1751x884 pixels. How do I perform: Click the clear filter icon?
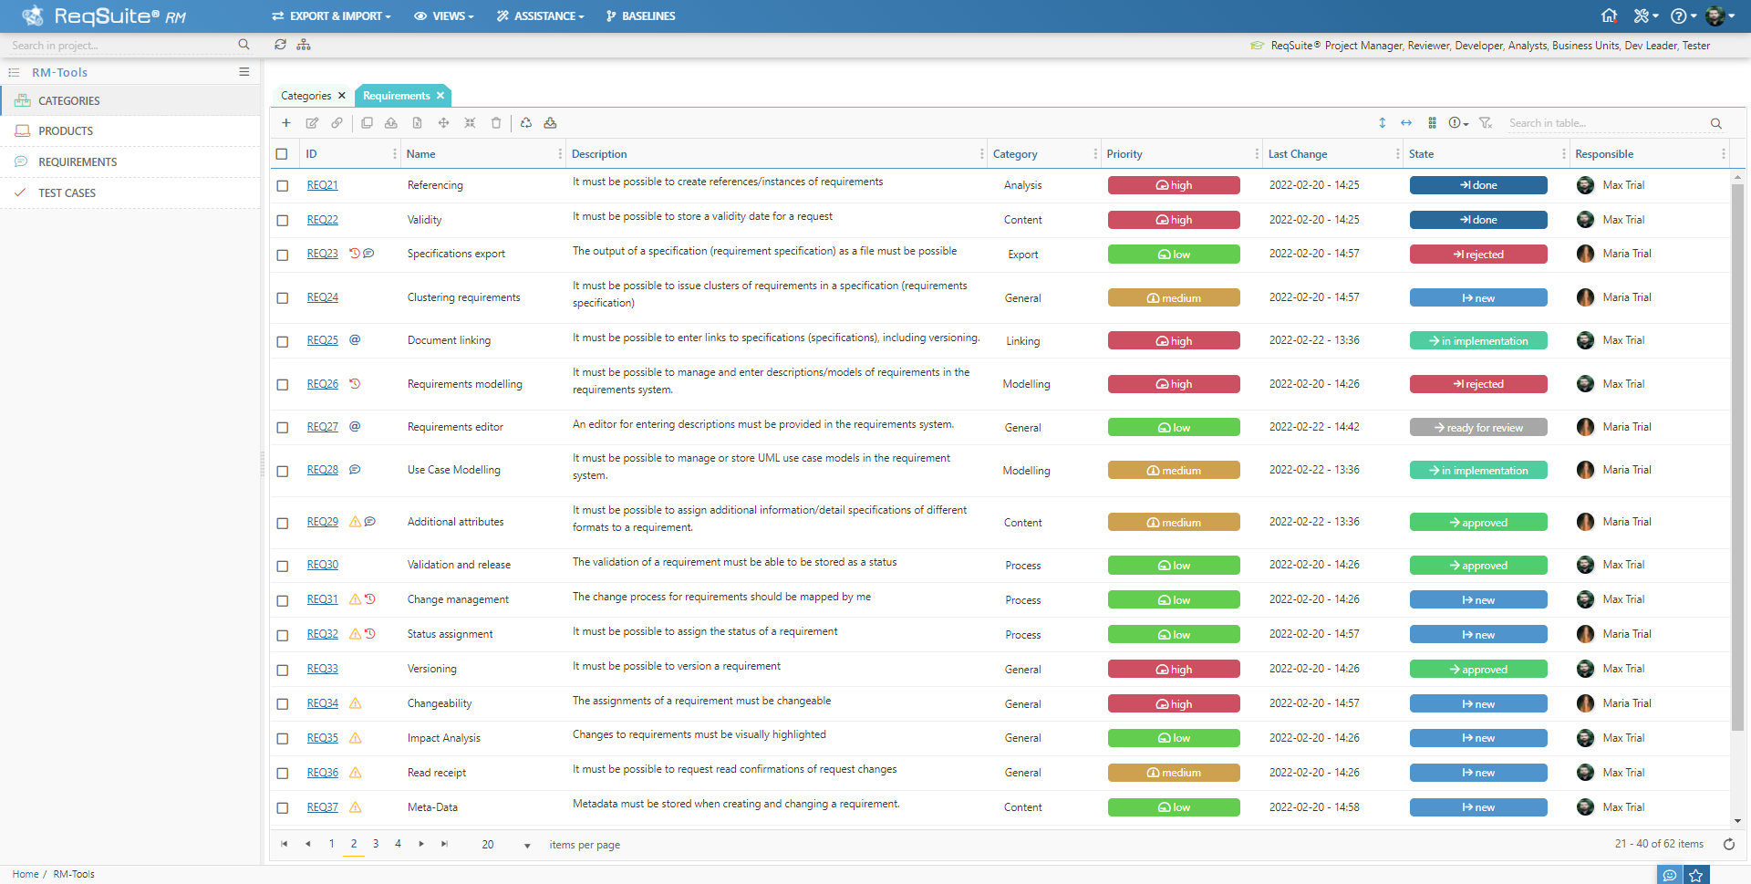click(x=1487, y=123)
